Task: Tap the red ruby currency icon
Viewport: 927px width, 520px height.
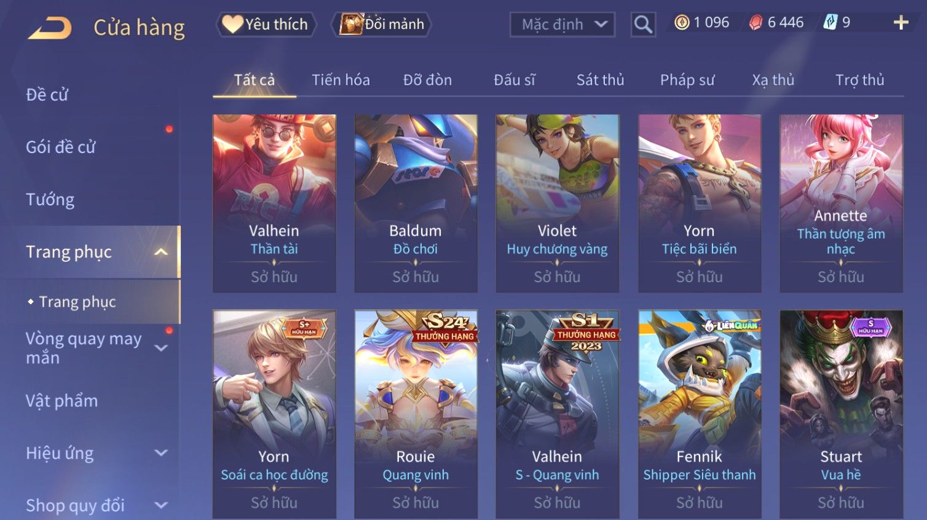Action: pos(756,23)
